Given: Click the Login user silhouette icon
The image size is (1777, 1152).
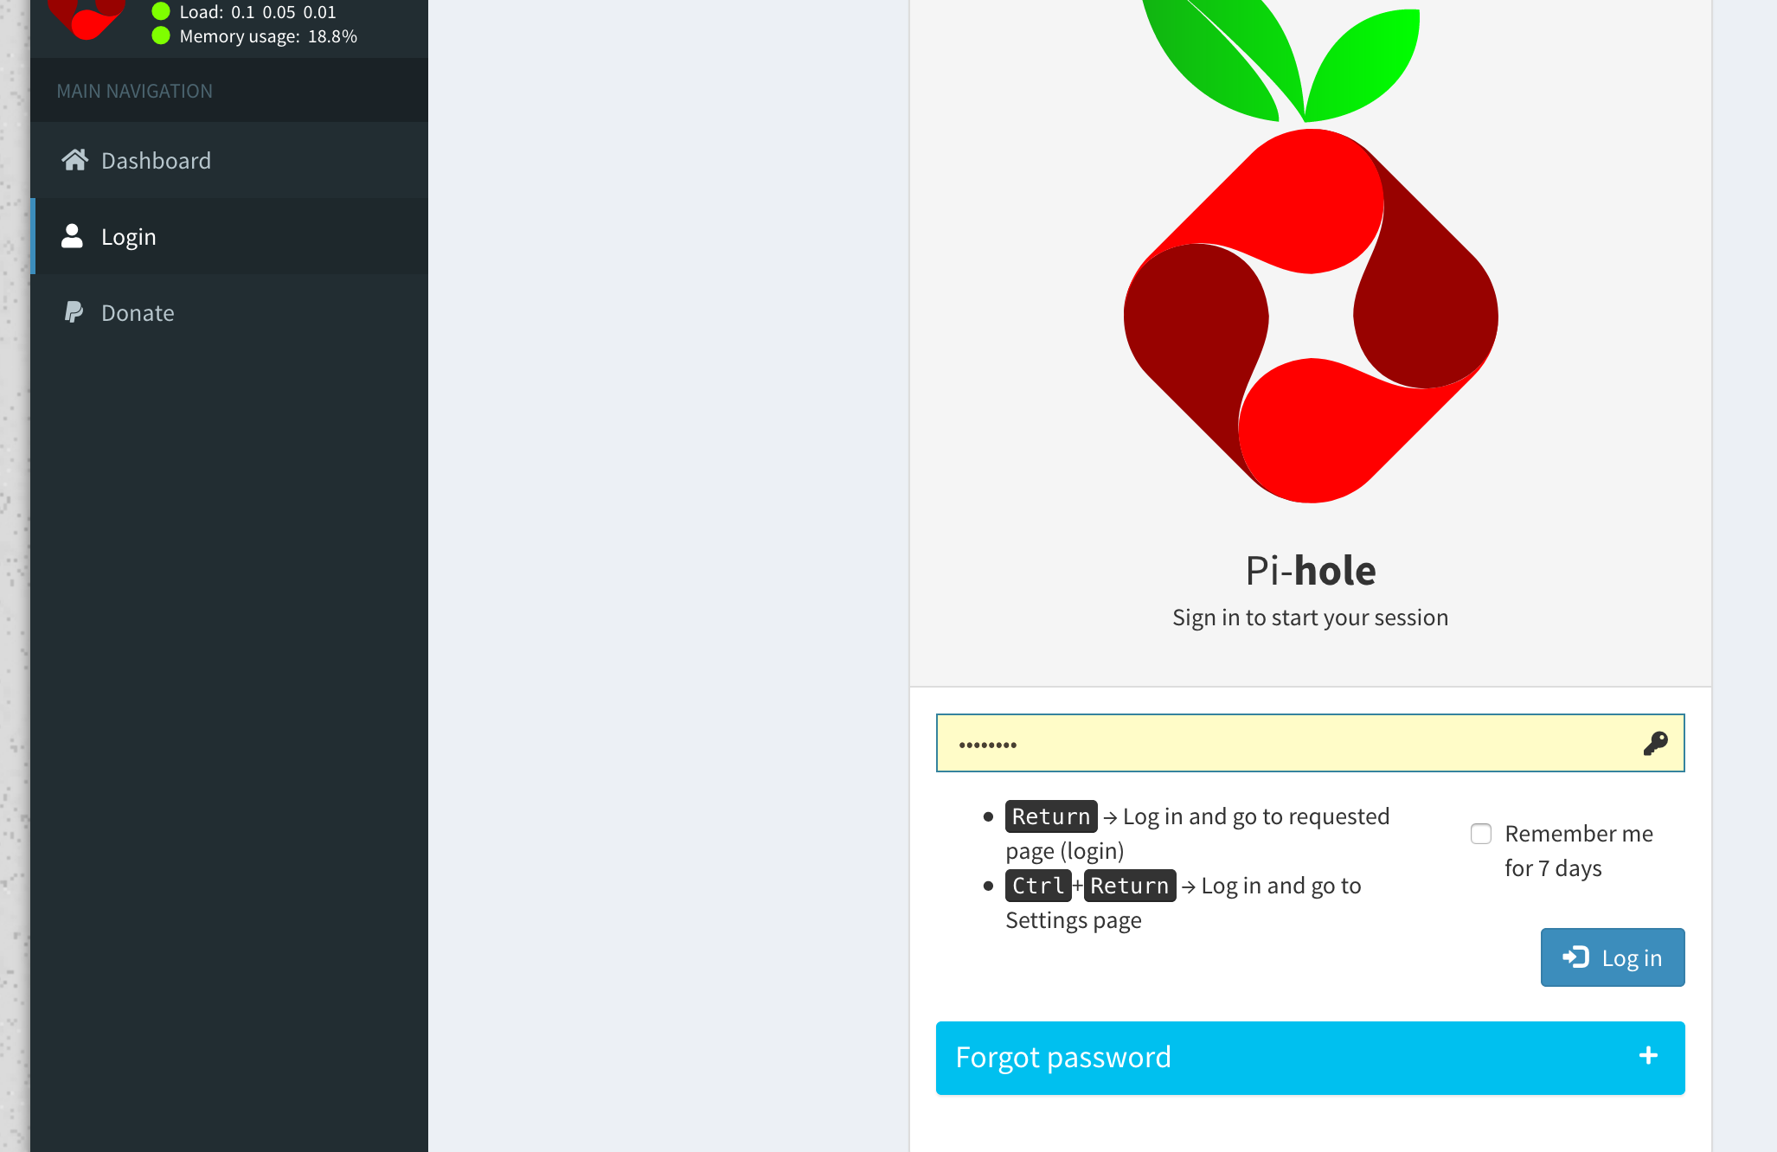Looking at the screenshot, I should (x=73, y=235).
